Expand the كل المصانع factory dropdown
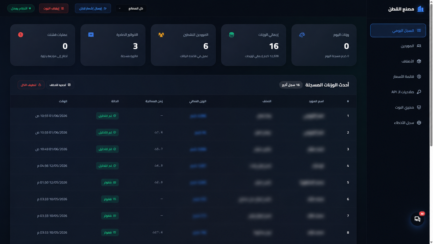 (131, 8)
